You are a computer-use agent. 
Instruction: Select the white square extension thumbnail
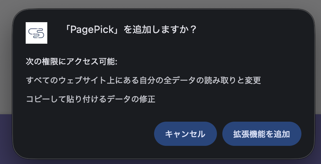click(36, 33)
